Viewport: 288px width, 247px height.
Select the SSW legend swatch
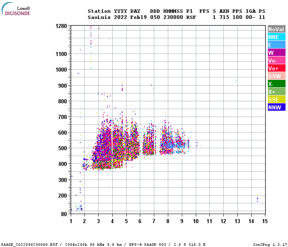[x=276, y=76]
